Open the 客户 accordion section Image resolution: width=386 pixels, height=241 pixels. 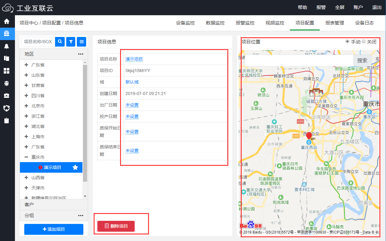pos(54,204)
